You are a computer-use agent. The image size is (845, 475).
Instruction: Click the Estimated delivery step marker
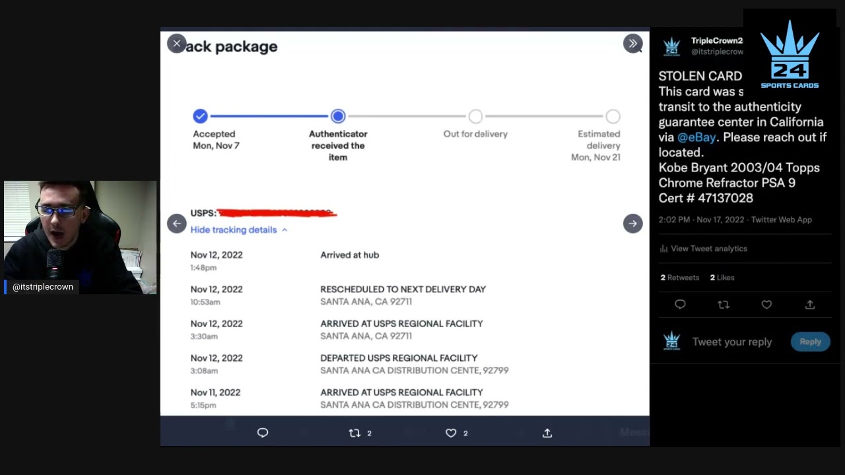613,116
